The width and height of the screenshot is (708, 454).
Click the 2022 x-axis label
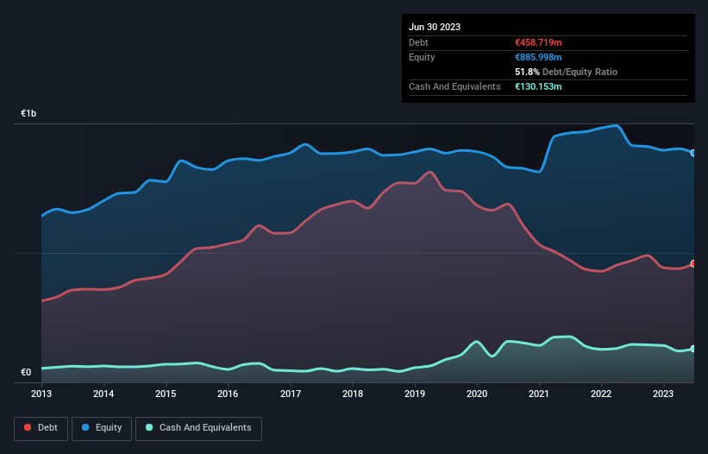pyautogui.click(x=601, y=394)
